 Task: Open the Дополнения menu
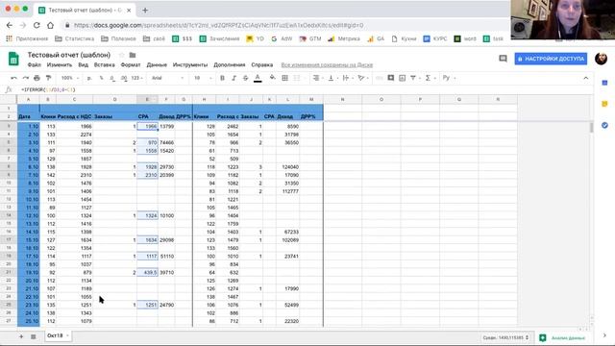[230, 64]
